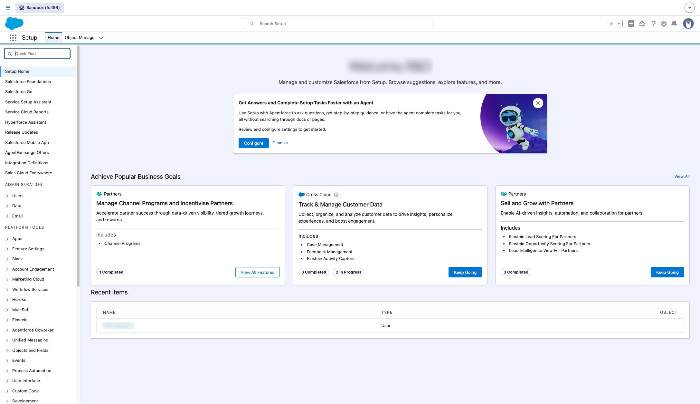
Task: Open Release Updates
Action: coord(22,132)
